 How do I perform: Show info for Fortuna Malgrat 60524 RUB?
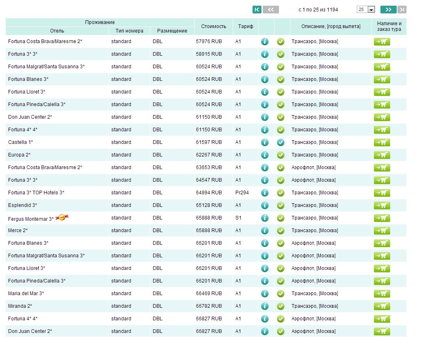tap(265, 67)
